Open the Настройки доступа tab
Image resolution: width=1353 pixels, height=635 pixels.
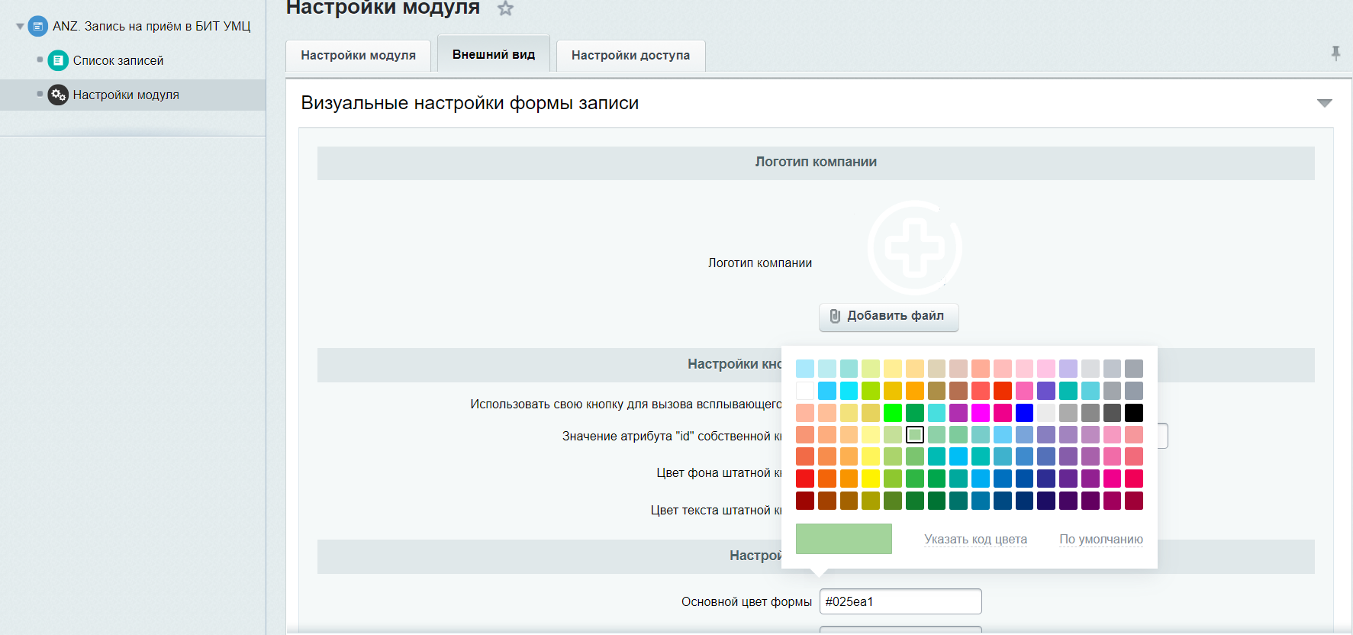point(630,55)
